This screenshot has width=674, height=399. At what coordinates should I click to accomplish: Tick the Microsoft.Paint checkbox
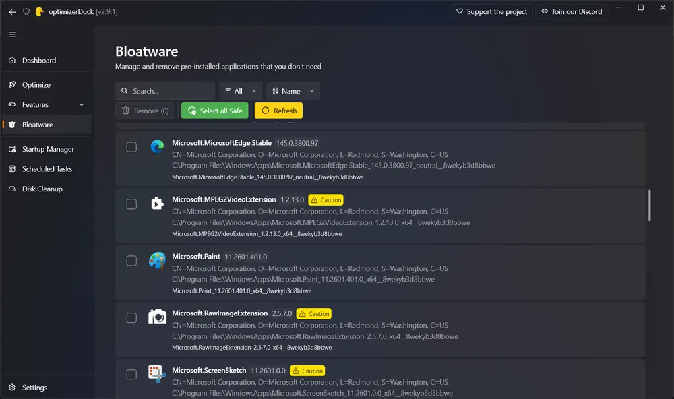tap(131, 261)
